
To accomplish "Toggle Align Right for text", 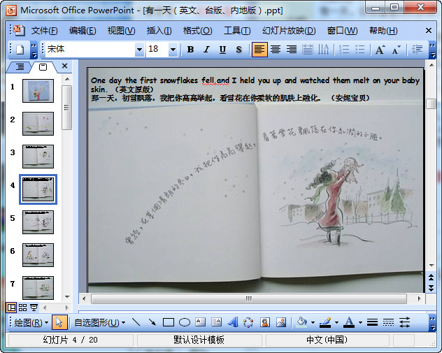I will [292, 50].
